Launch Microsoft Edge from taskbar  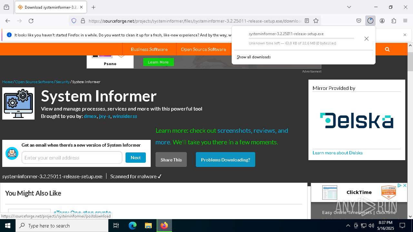[133, 226]
